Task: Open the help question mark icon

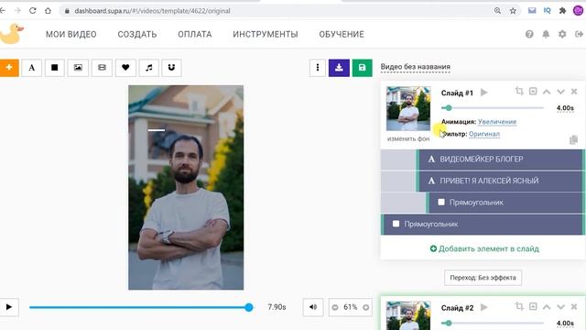Action: pyautogui.click(x=529, y=35)
